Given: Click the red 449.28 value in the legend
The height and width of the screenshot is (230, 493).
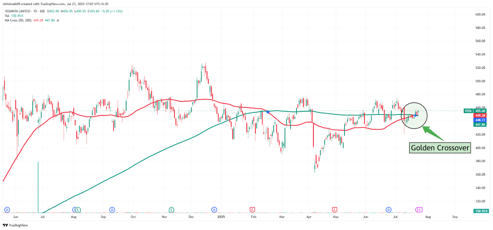Looking at the screenshot, I should pos(38,20).
